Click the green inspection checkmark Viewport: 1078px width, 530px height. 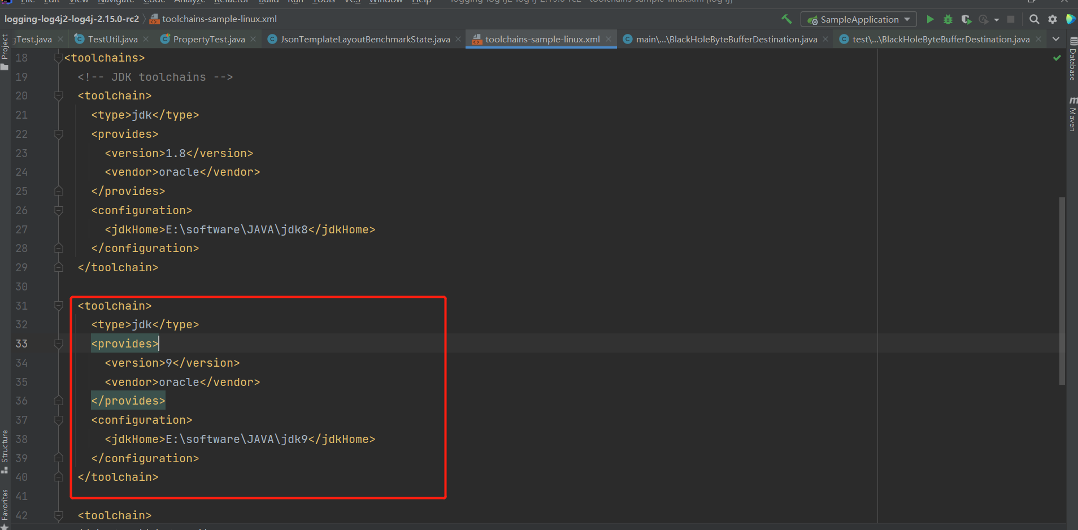[x=1057, y=58]
